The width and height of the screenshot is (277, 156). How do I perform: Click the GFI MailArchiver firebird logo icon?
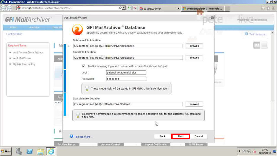click(77, 30)
